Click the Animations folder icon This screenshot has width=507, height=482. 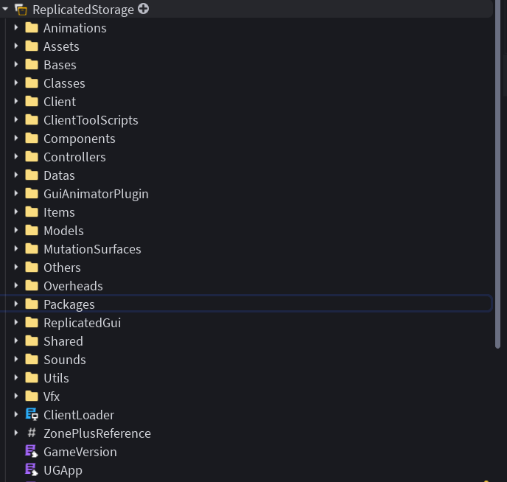[x=32, y=28]
